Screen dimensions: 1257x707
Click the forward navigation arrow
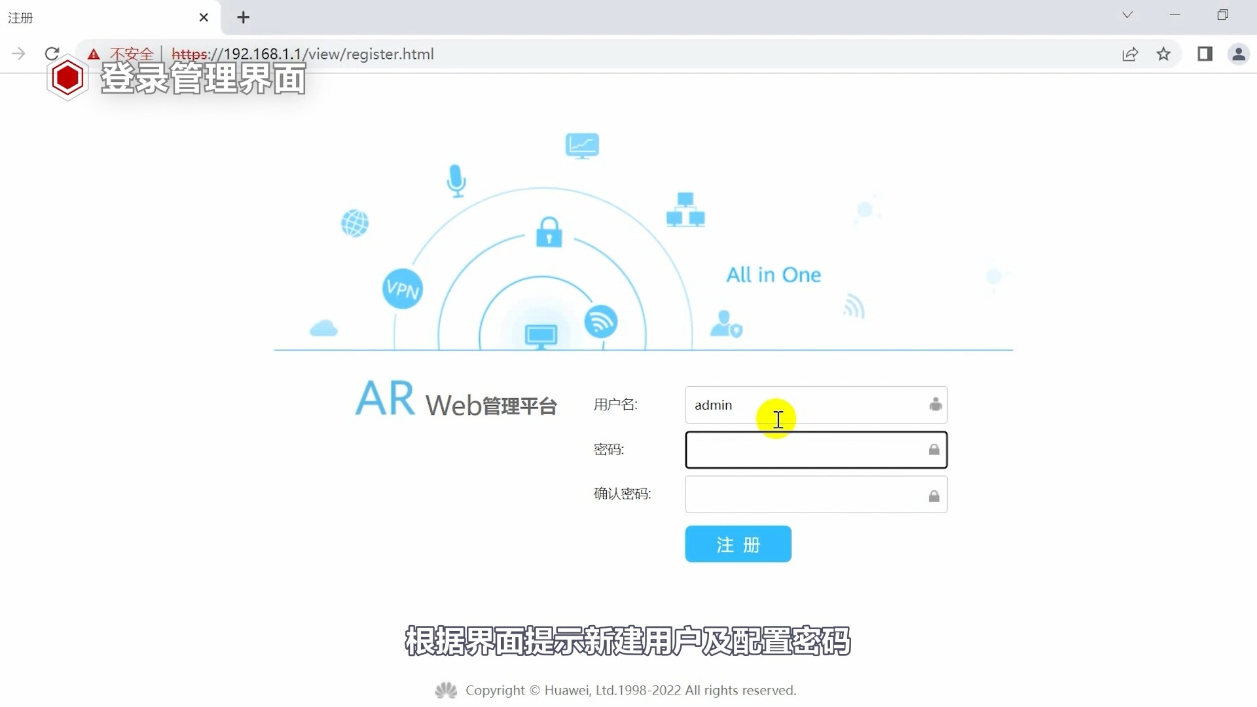19,54
